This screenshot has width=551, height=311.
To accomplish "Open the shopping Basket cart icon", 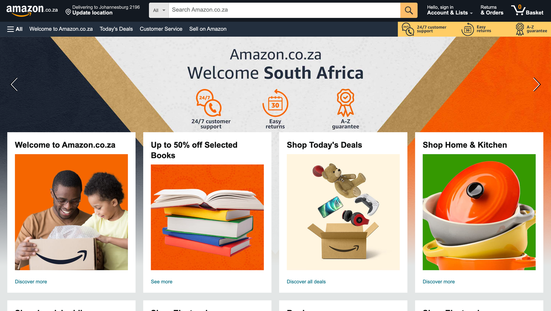I will point(527,10).
